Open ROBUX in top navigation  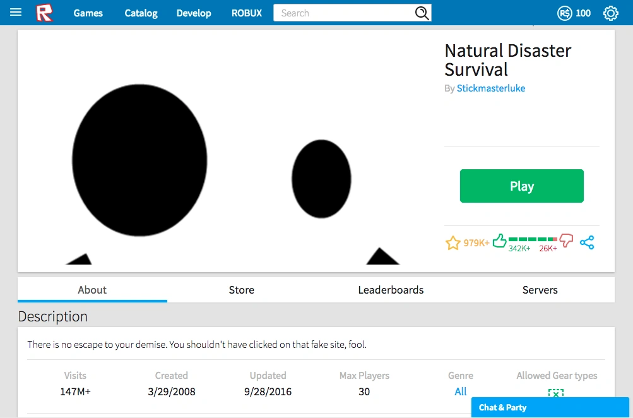[x=247, y=13]
